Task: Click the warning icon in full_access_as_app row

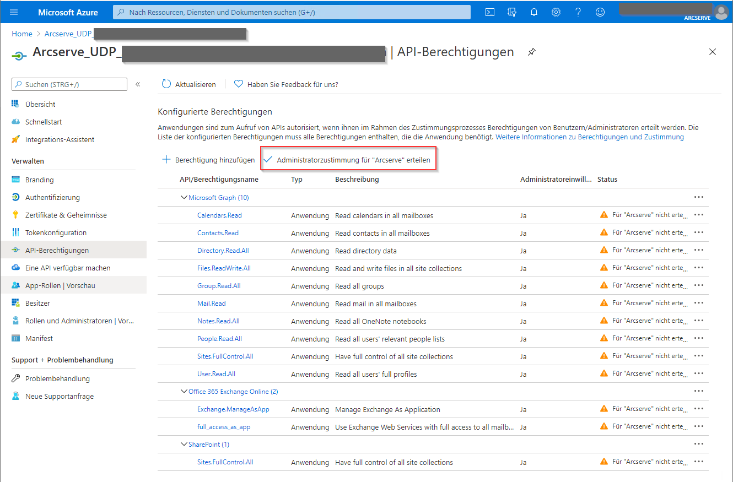Action: (x=604, y=426)
